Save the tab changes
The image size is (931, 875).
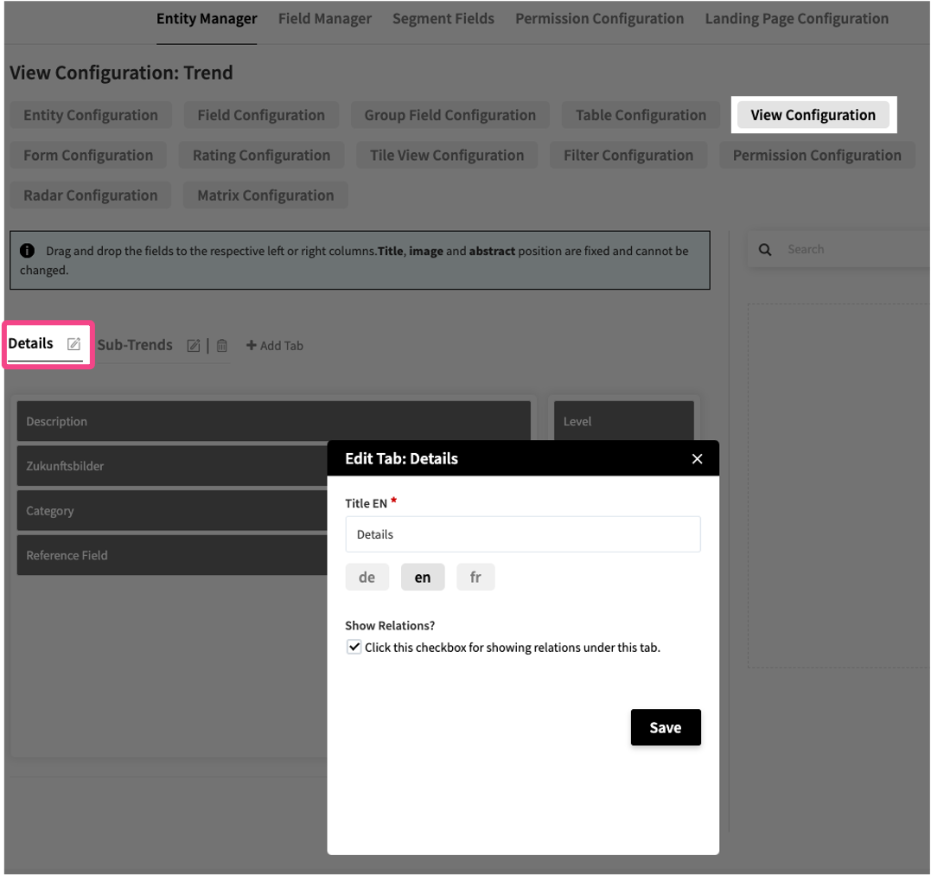(x=665, y=728)
